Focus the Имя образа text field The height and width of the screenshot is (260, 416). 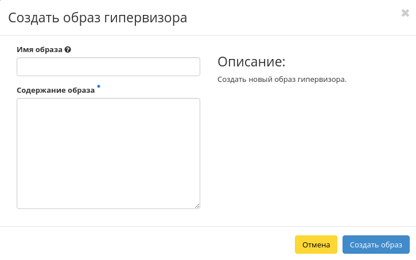108,67
